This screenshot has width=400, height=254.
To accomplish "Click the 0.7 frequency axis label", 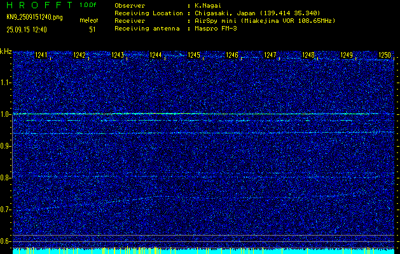I will point(6,210).
